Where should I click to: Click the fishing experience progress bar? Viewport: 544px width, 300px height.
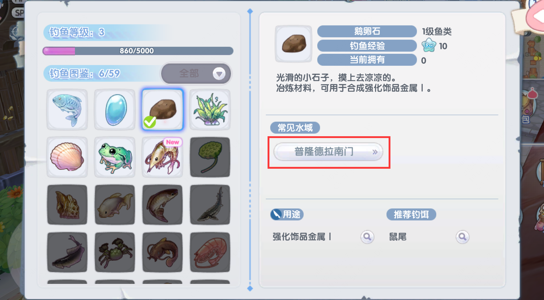point(138,51)
